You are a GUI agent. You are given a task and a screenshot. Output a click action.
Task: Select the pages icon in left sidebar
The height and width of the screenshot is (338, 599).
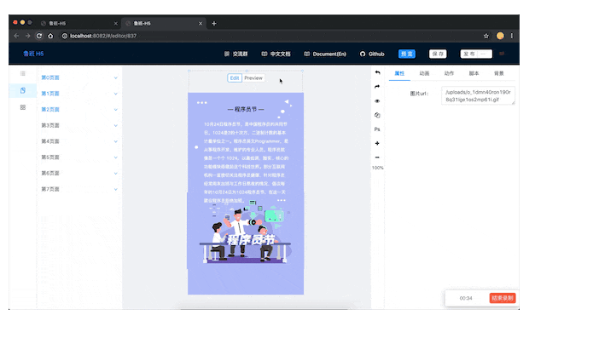[x=23, y=90]
